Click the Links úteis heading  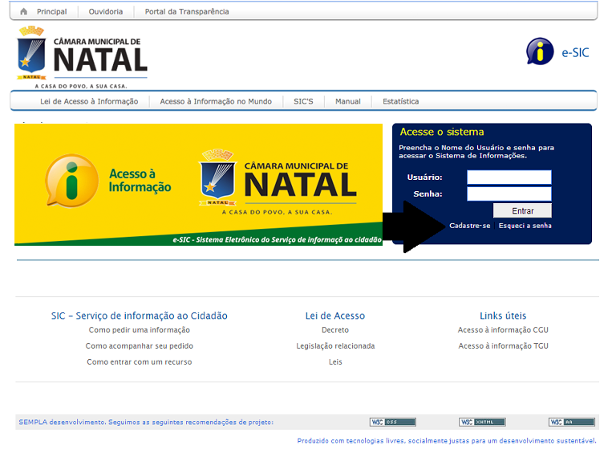tap(503, 316)
